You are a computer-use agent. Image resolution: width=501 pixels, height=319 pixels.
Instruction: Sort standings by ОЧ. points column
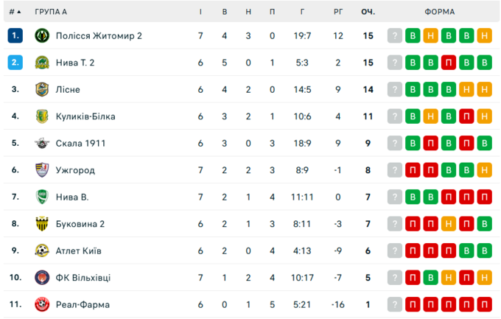(368, 12)
